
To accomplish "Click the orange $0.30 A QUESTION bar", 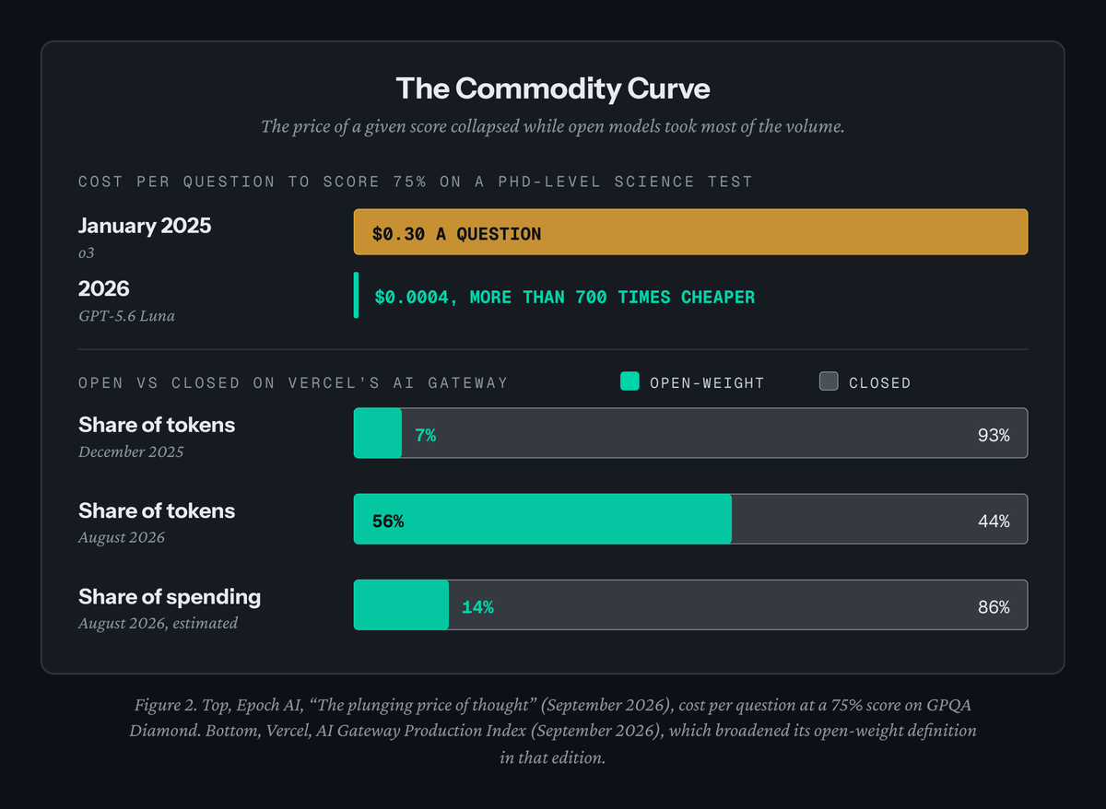I will [x=690, y=232].
